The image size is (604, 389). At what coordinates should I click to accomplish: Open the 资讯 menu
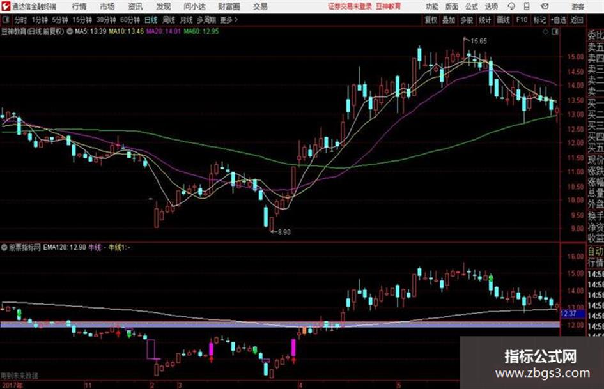point(136,6)
